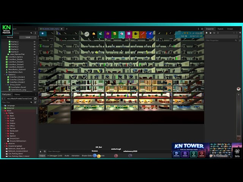This screenshot has height=182, width=243.
Task: Expand the Zusammengelegt folder
Action: (x=5, y=146)
